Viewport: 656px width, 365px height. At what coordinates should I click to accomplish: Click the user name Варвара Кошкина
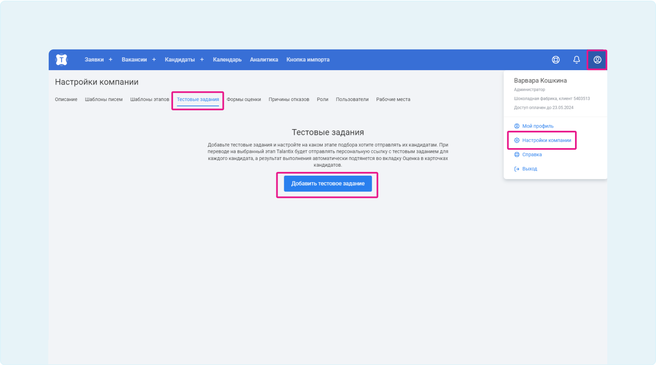[540, 80]
